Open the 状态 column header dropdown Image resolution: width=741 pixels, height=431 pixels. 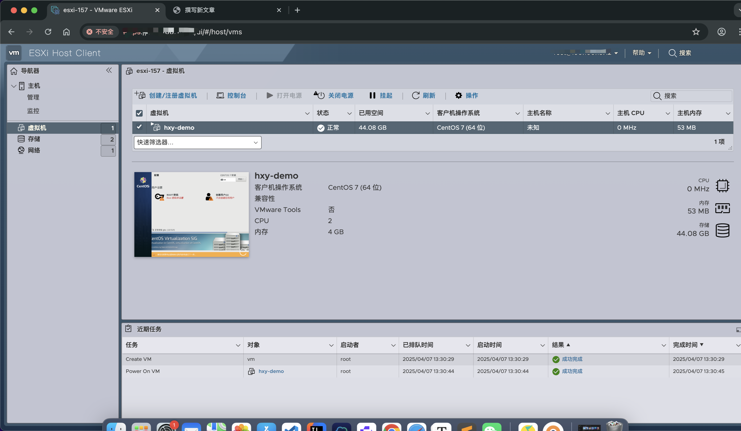click(x=349, y=113)
